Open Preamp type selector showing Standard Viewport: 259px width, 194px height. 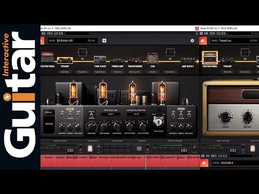pyautogui.click(x=65, y=72)
